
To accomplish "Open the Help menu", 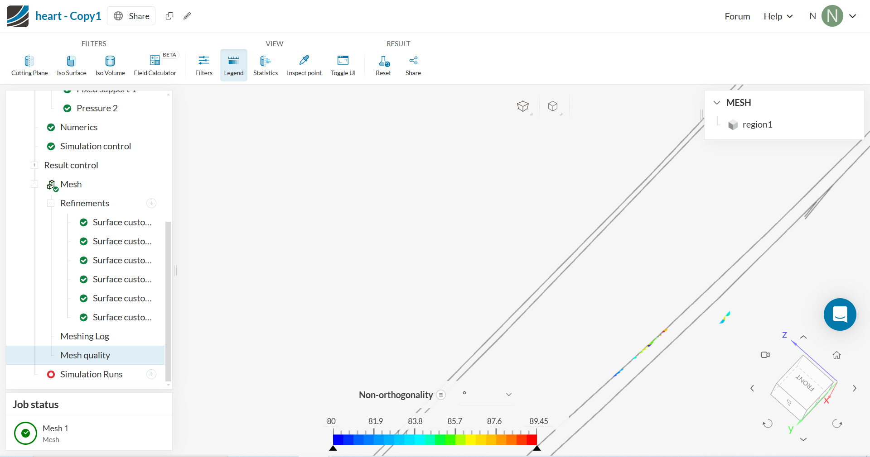I will [778, 16].
